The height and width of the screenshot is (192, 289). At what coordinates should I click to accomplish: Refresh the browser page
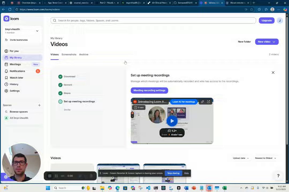click(10, 9)
